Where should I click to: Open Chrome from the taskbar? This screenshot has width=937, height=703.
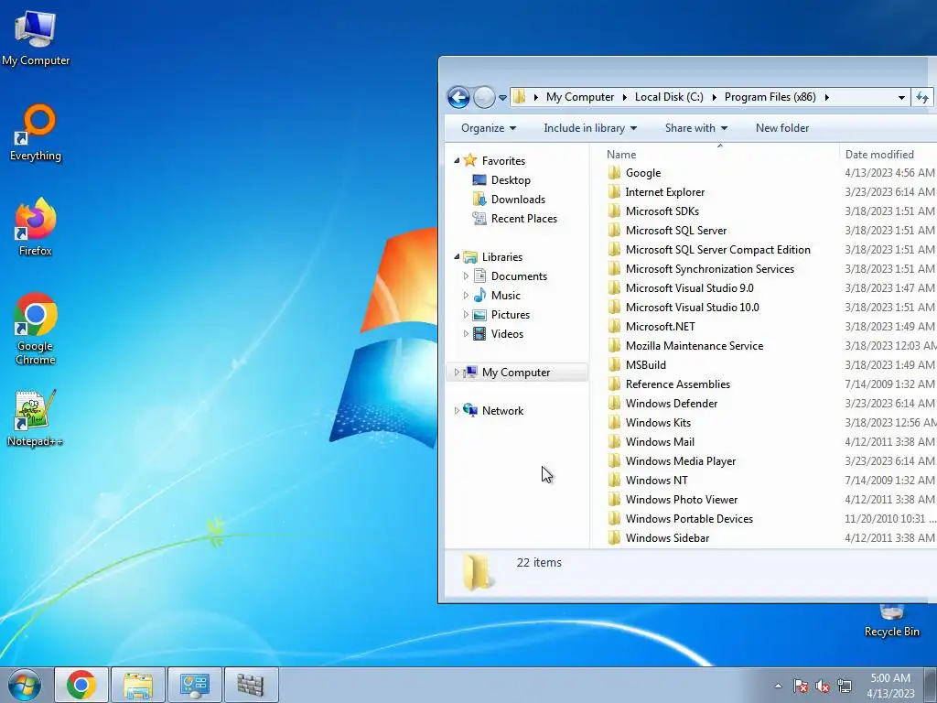click(x=81, y=685)
